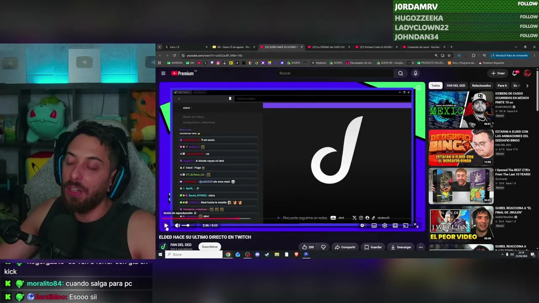
Task: Switch to Contenido del canal tab
Action: (424, 47)
